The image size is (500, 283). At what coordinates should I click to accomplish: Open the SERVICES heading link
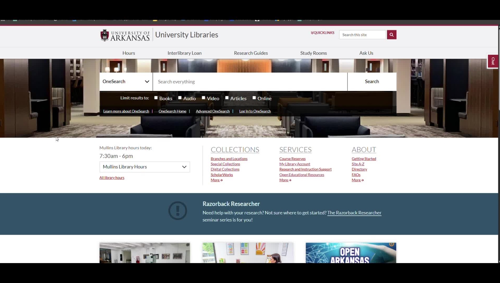[295, 150]
